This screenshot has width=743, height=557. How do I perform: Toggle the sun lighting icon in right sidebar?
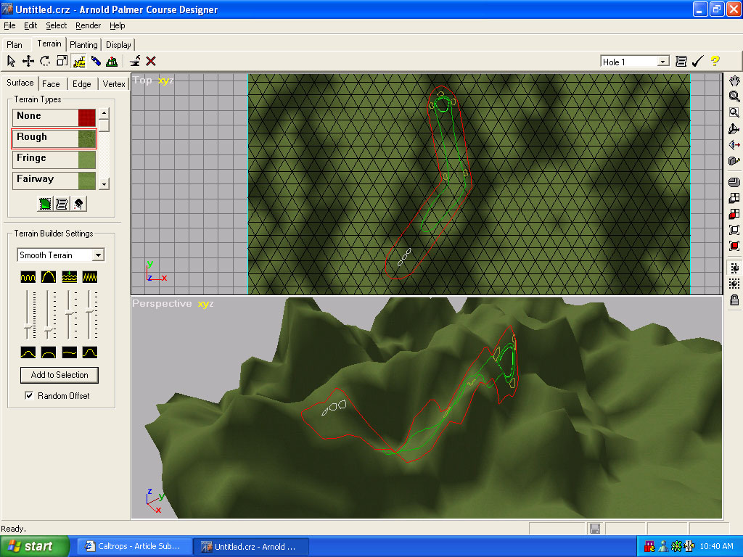[x=734, y=268]
